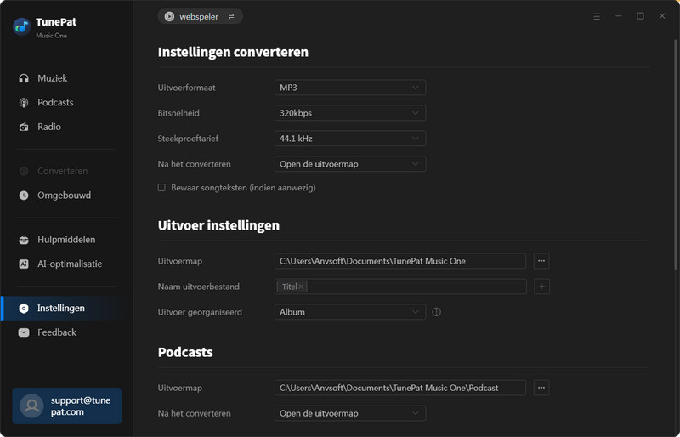Viewport: 680px width, 437px height.
Task: Open the Steekproeftarief 44.1 kHz dropdown
Action: pos(350,139)
